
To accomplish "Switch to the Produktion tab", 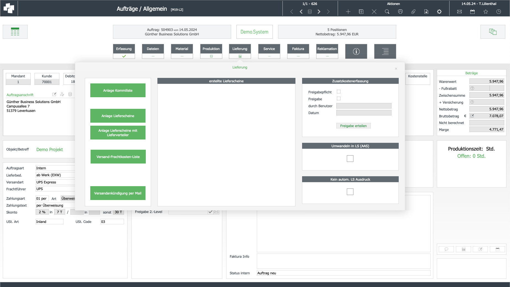I will point(211,49).
